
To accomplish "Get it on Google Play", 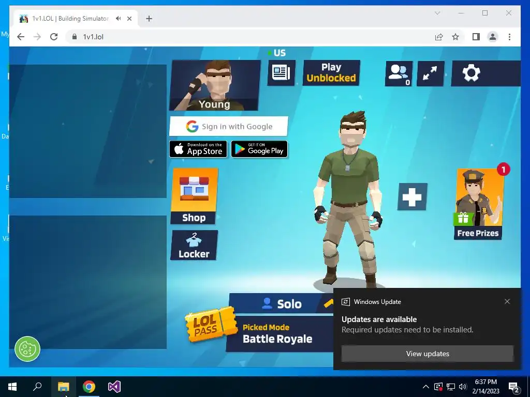I will pyautogui.click(x=259, y=149).
